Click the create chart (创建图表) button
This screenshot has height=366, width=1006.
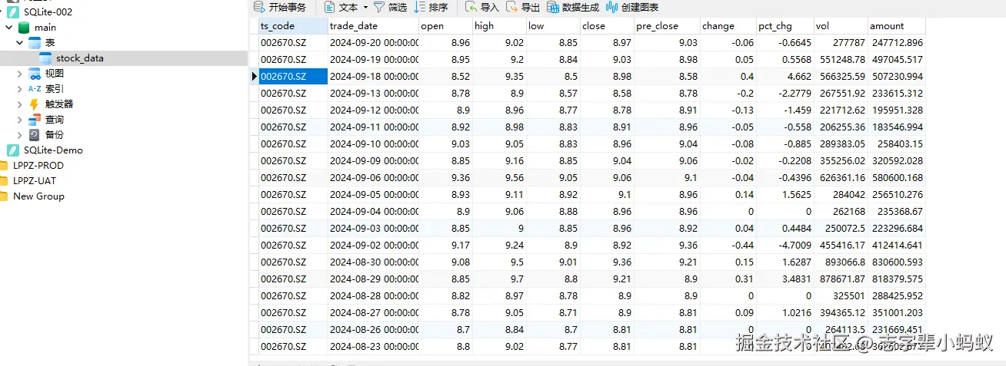[632, 8]
